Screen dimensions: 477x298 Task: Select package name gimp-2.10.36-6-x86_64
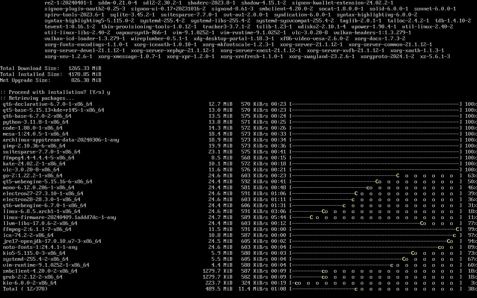[34, 146]
